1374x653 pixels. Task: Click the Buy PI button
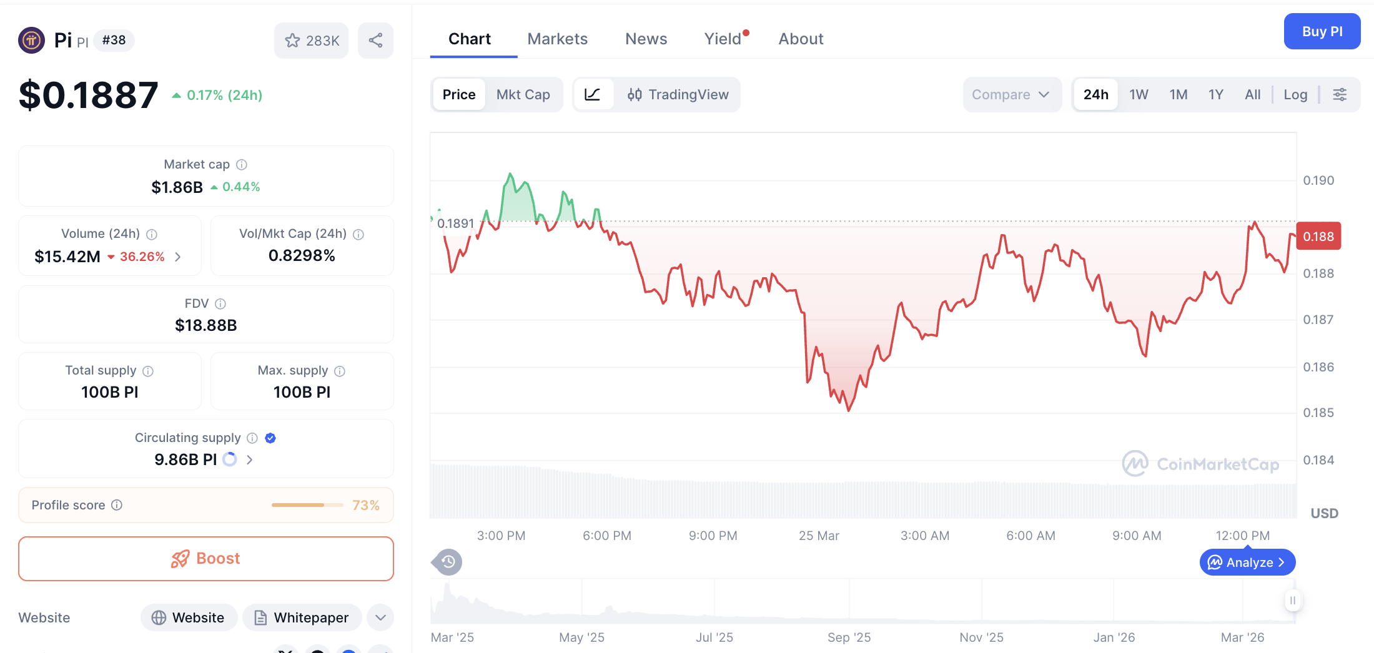1322,31
